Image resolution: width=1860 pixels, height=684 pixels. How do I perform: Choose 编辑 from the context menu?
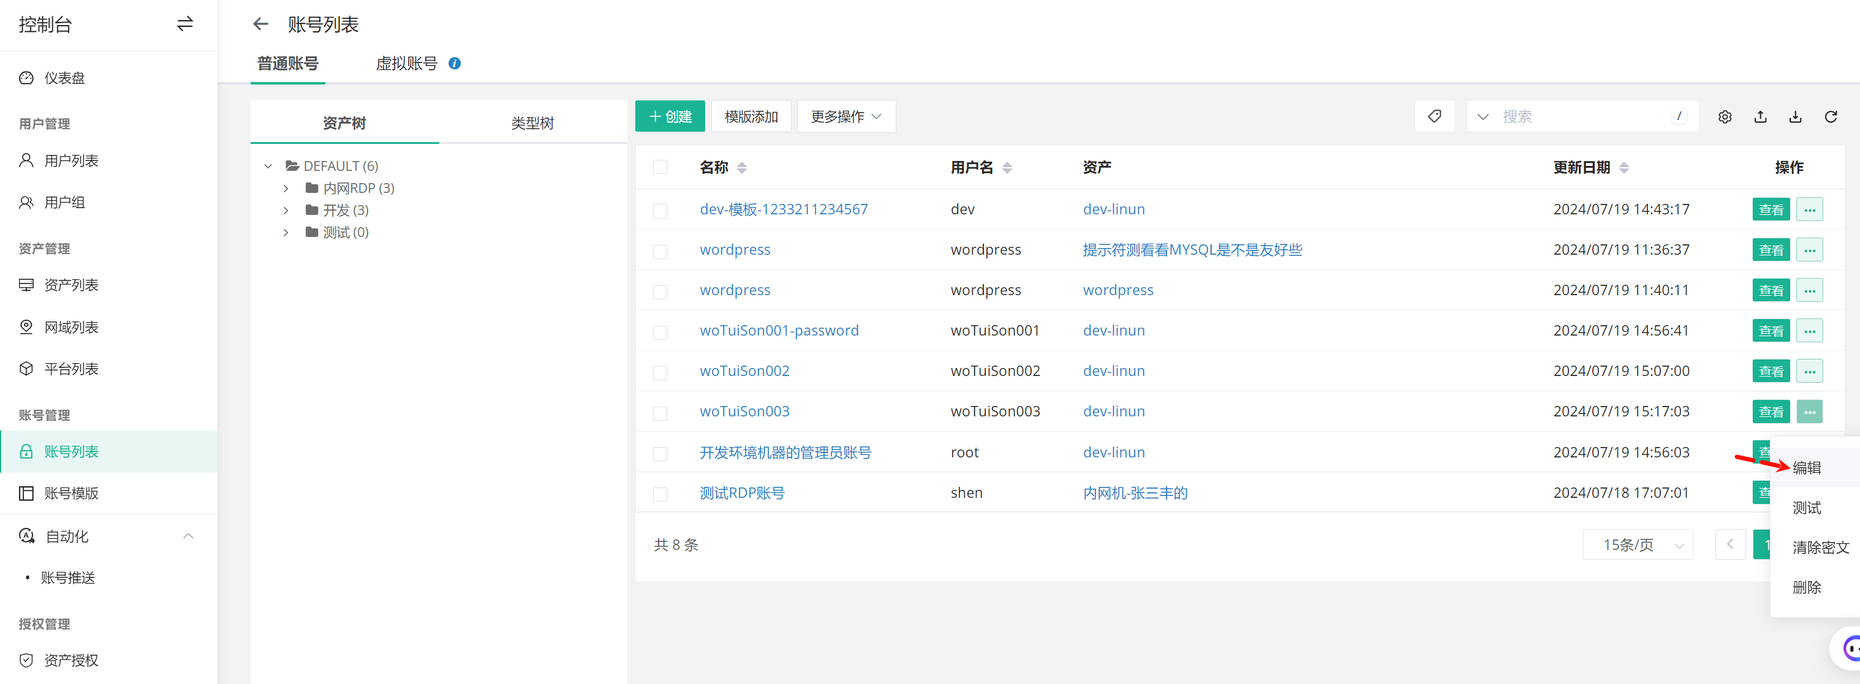1806,468
